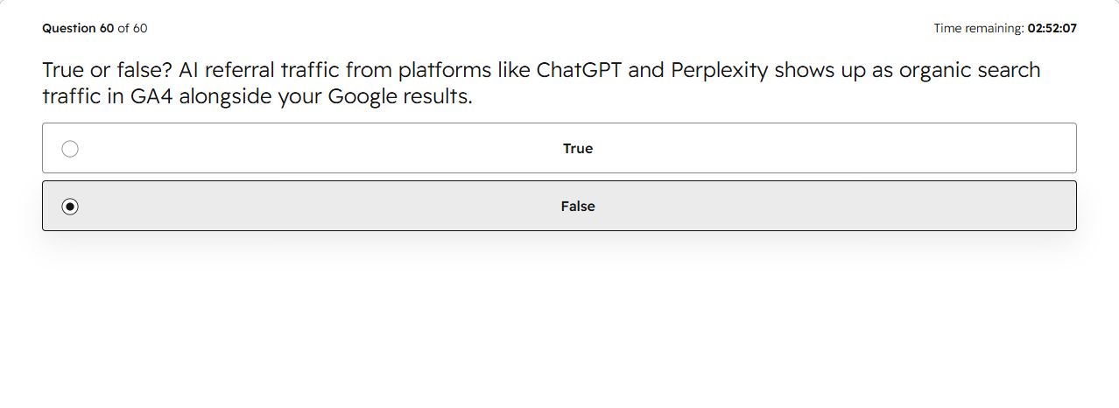
Task: Select the False radio button circle
Action: coord(70,207)
